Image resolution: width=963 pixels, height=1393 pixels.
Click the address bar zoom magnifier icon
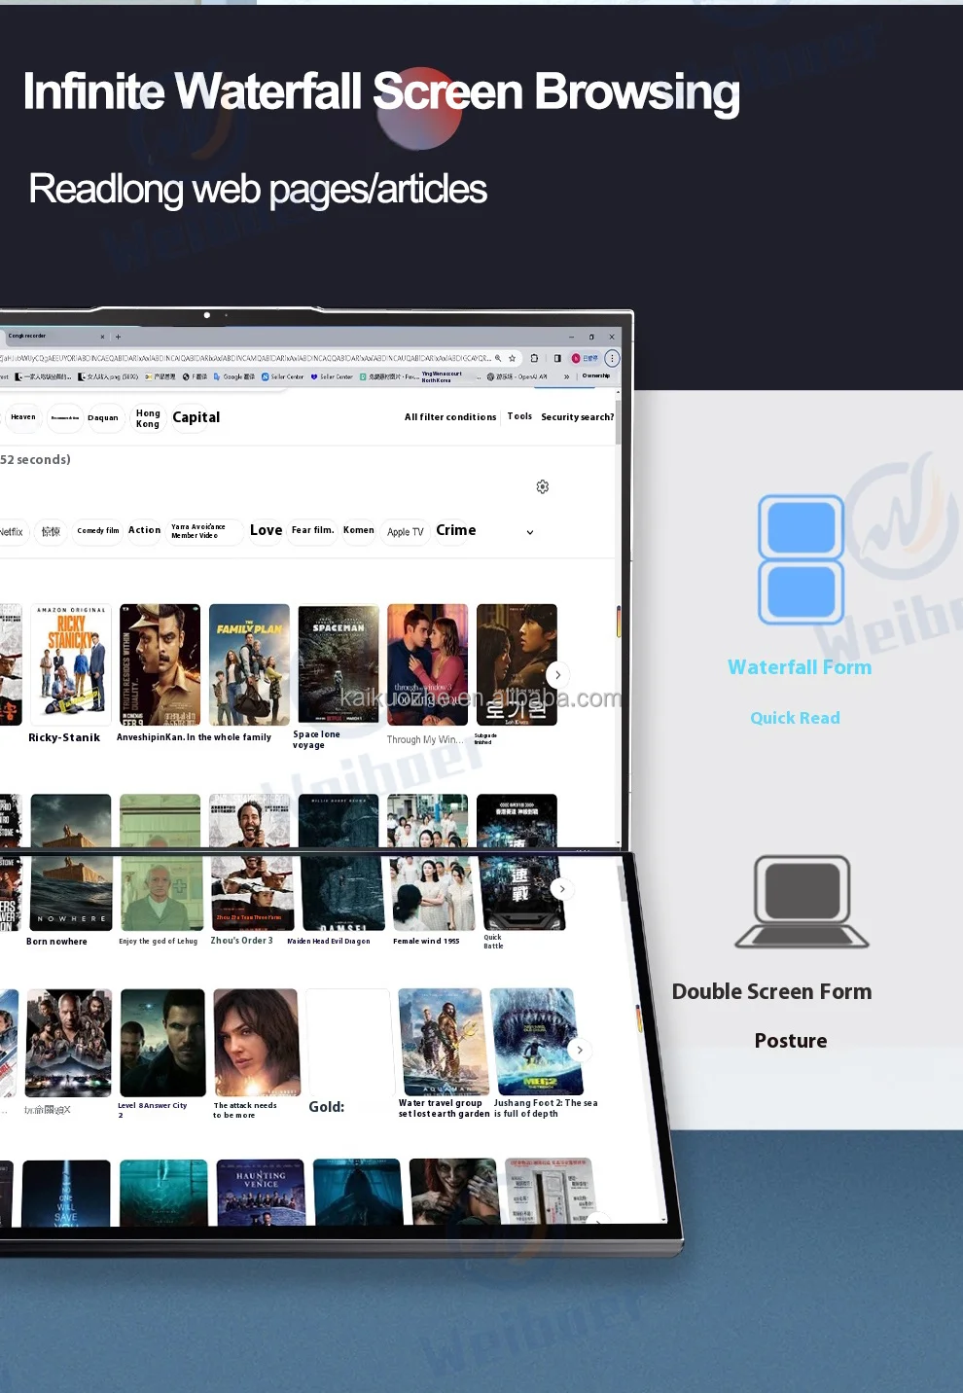(498, 358)
